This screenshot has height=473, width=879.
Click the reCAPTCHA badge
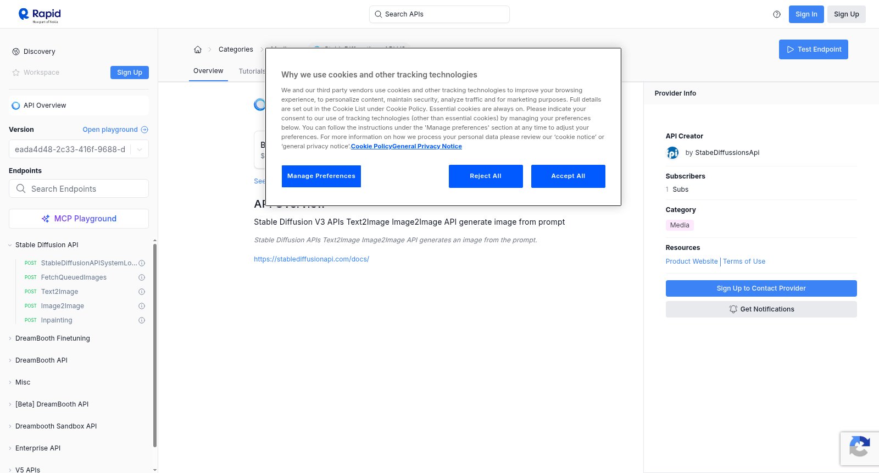coord(859,449)
